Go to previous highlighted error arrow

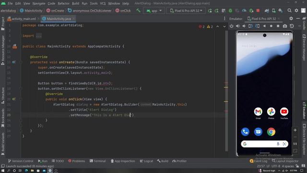[217, 26]
